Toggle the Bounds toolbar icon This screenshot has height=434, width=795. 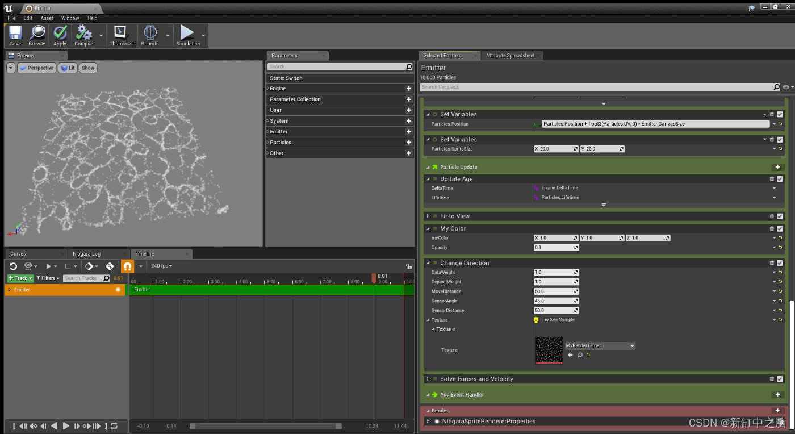(150, 35)
